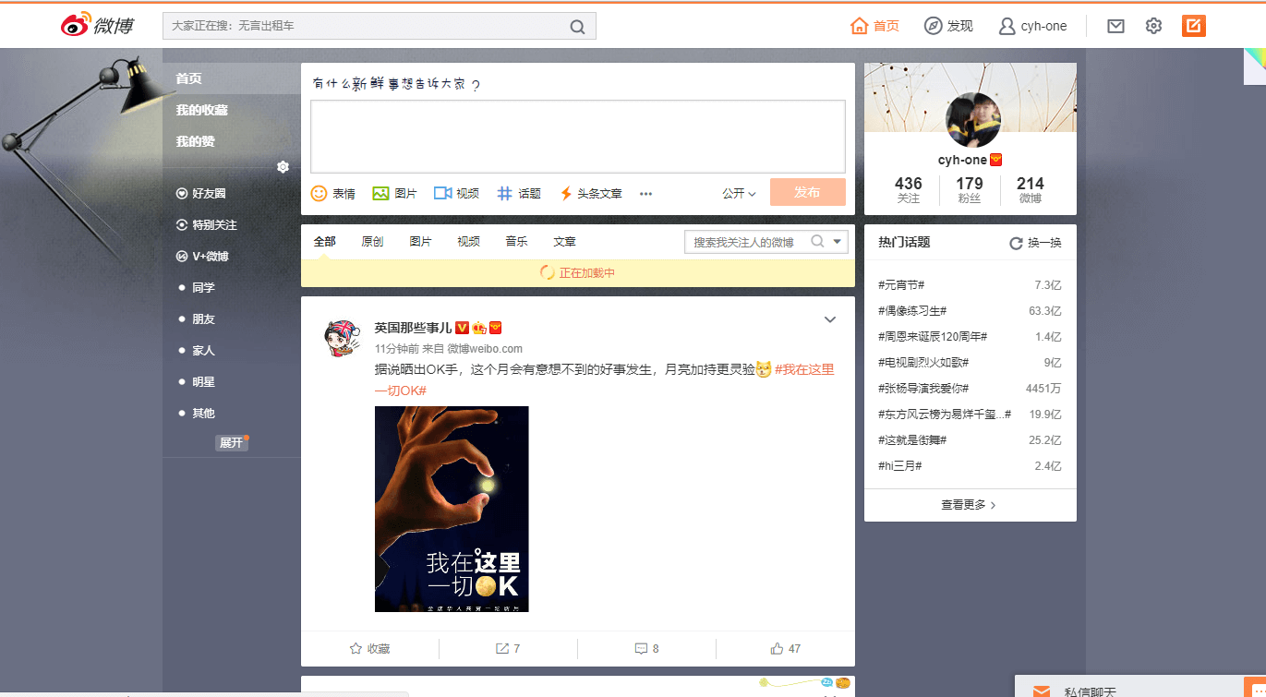
Task: Open the sidebar group settings gear
Action: pos(283,167)
